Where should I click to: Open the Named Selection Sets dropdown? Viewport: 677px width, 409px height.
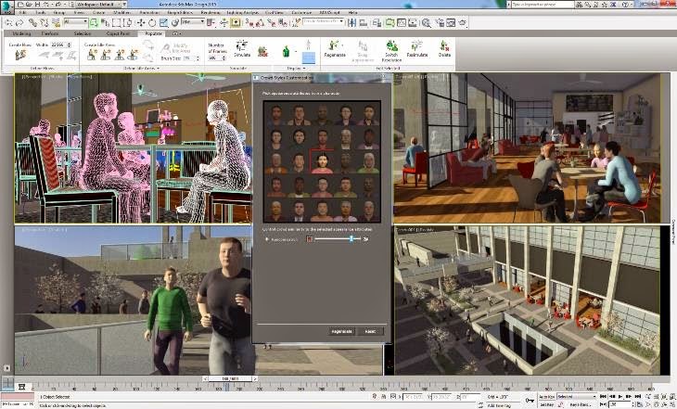[323, 21]
